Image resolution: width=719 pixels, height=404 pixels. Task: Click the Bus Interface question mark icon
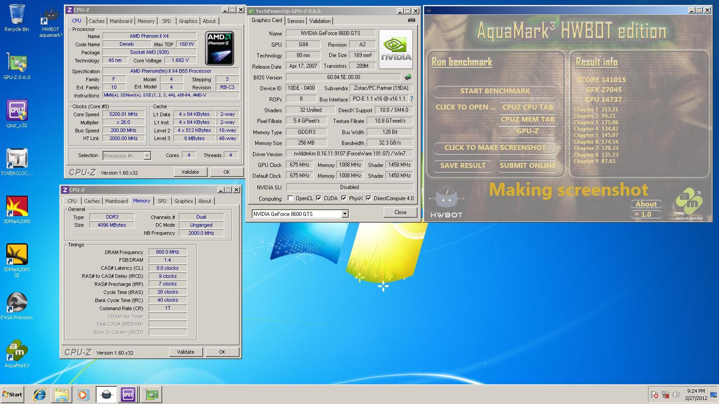click(411, 99)
